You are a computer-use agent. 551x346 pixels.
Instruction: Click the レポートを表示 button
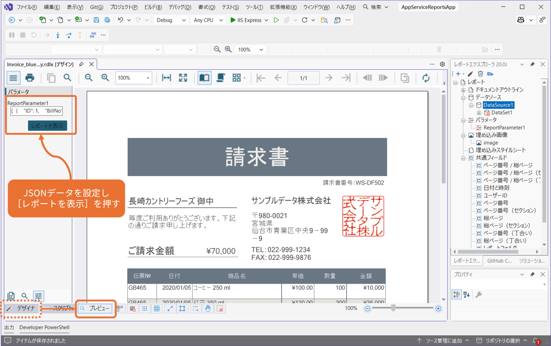pos(48,126)
